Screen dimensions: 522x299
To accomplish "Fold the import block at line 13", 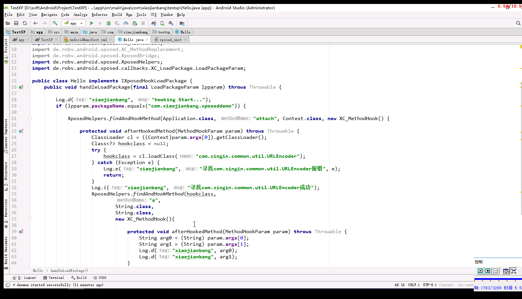I will (x=30, y=68).
